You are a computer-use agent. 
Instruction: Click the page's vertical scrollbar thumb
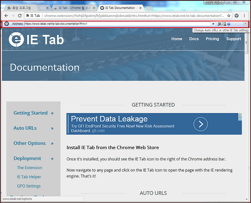(247, 43)
